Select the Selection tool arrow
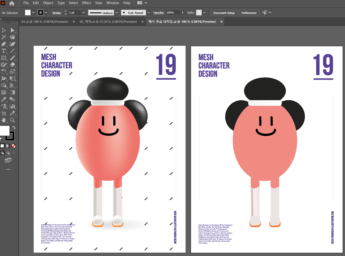The image size is (345, 256). point(4,30)
